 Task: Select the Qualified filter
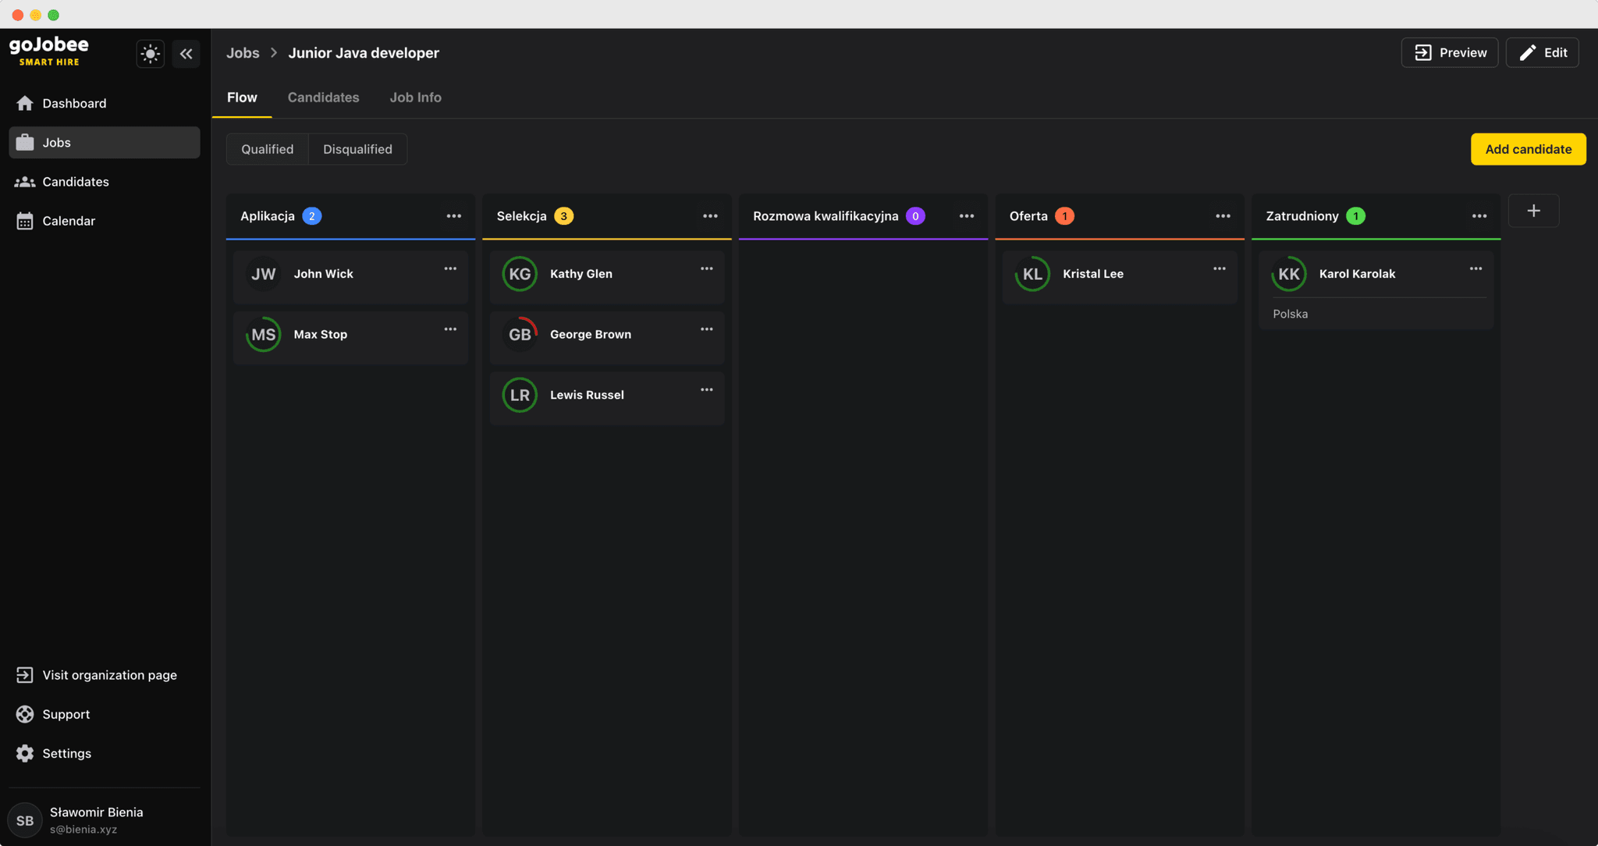[x=267, y=148]
